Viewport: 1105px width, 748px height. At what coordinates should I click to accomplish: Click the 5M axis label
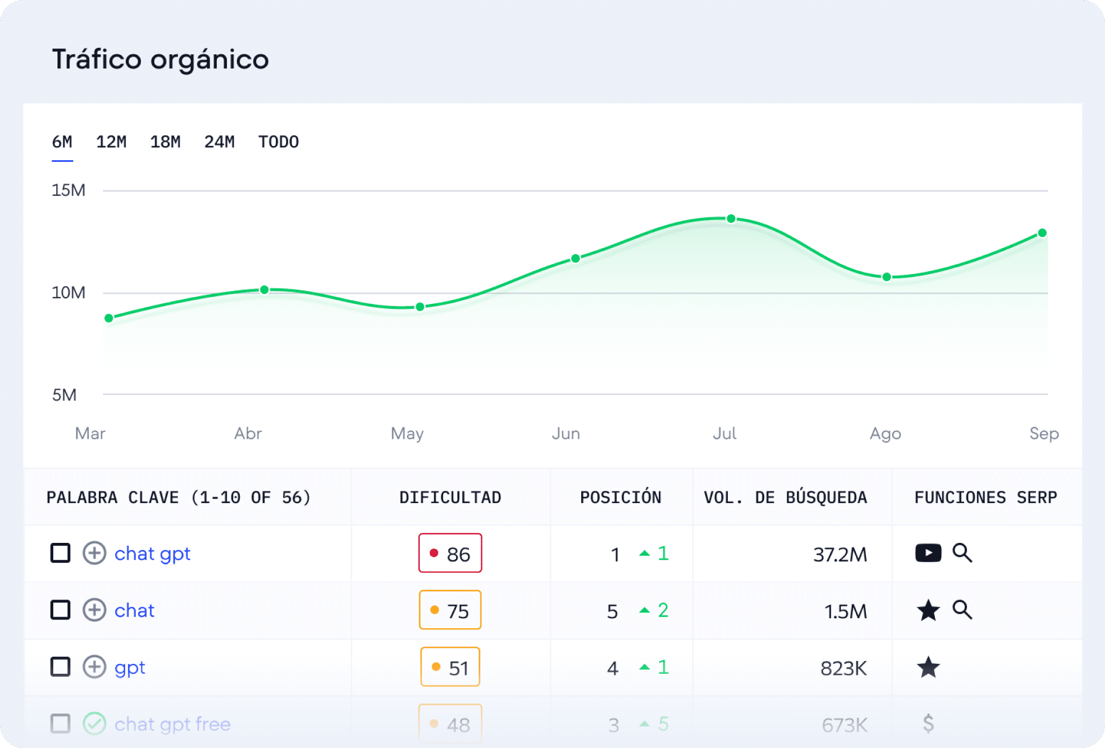(64, 394)
